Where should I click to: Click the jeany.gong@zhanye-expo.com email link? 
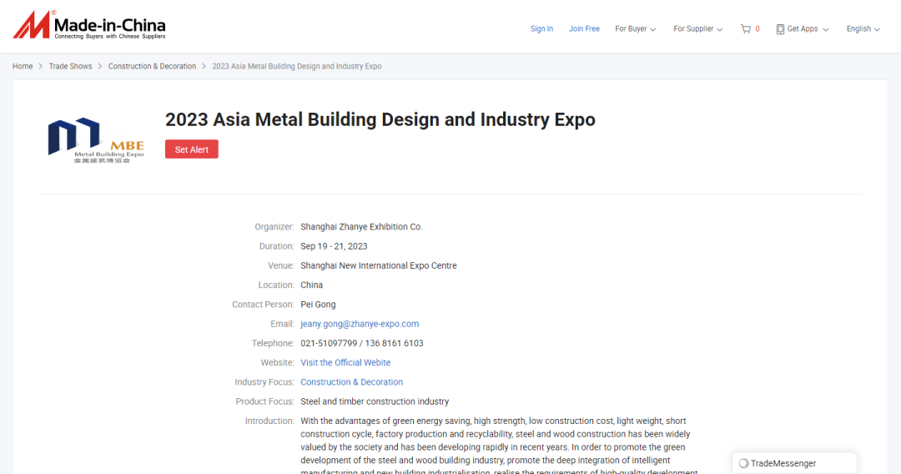click(x=360, y=324)
